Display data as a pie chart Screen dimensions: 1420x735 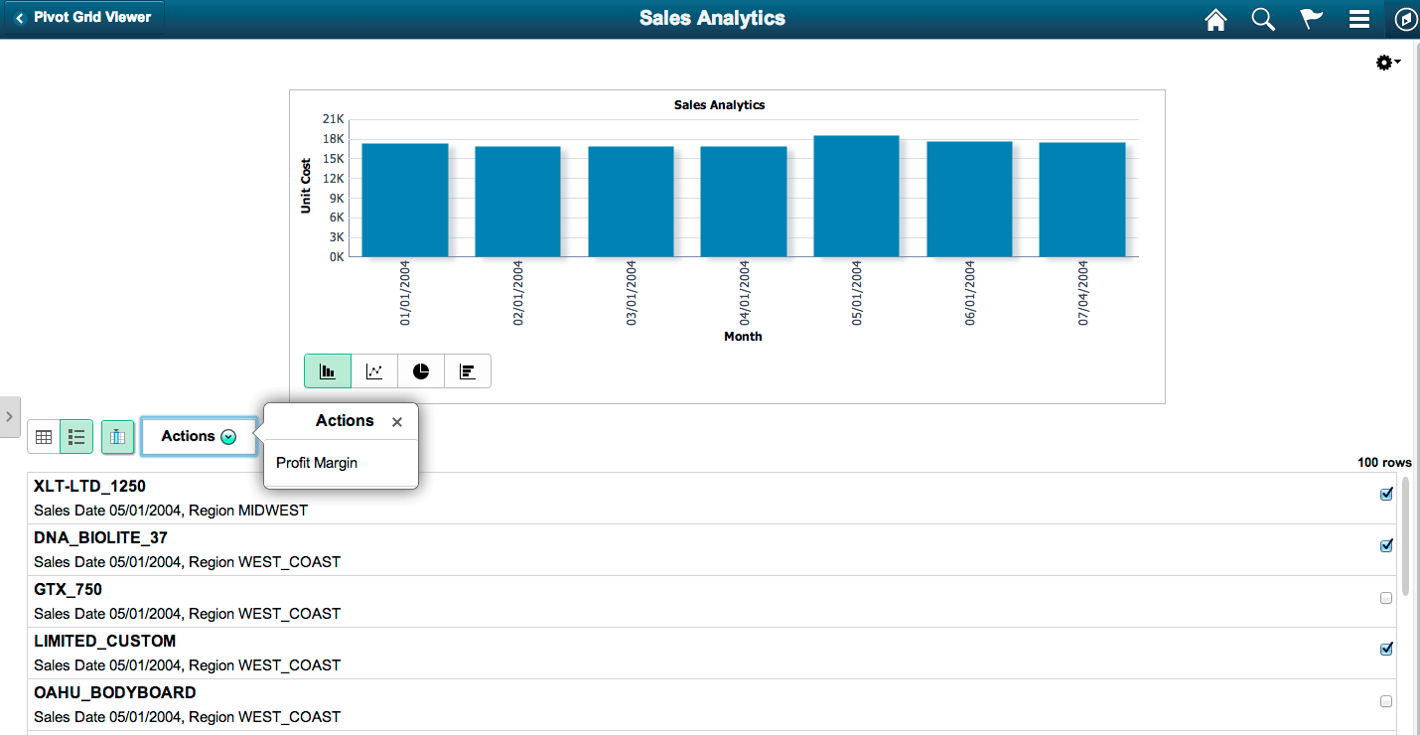coord(420,370)
